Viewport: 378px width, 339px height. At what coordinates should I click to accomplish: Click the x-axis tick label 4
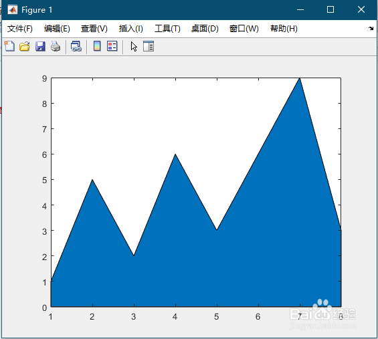[x=175, y=316]
